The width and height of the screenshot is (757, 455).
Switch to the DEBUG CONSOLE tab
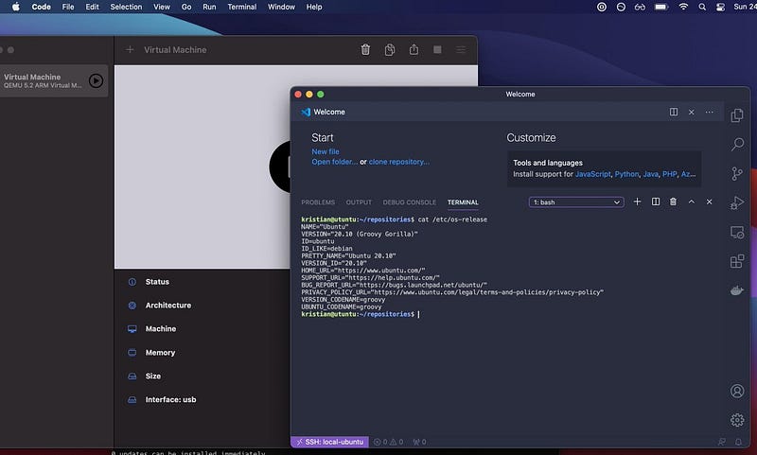410,202
